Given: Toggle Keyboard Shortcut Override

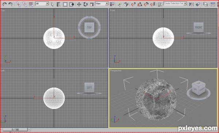Looking at the screenshot, I should [x=126, y=4].
